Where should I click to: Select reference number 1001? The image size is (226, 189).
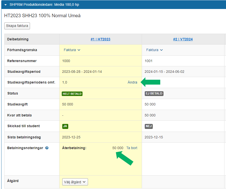(148, 61)
